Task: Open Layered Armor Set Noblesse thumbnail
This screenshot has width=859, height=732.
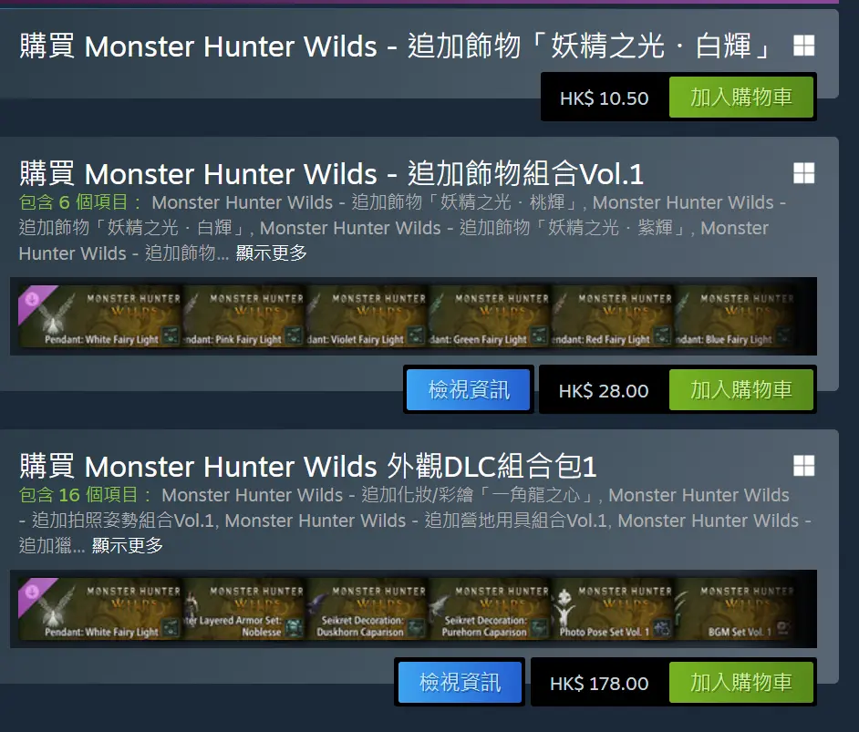Action: [243, 609]
